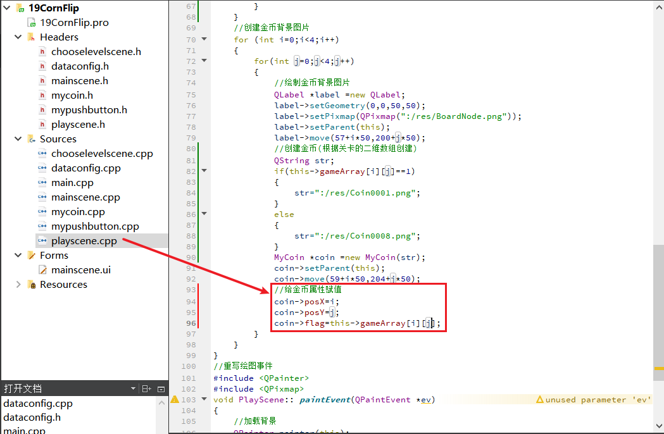This screenshot has height=434, width=664.
Task: Open the 打开文档 panel dropdown
Action: tap(134, 388)
